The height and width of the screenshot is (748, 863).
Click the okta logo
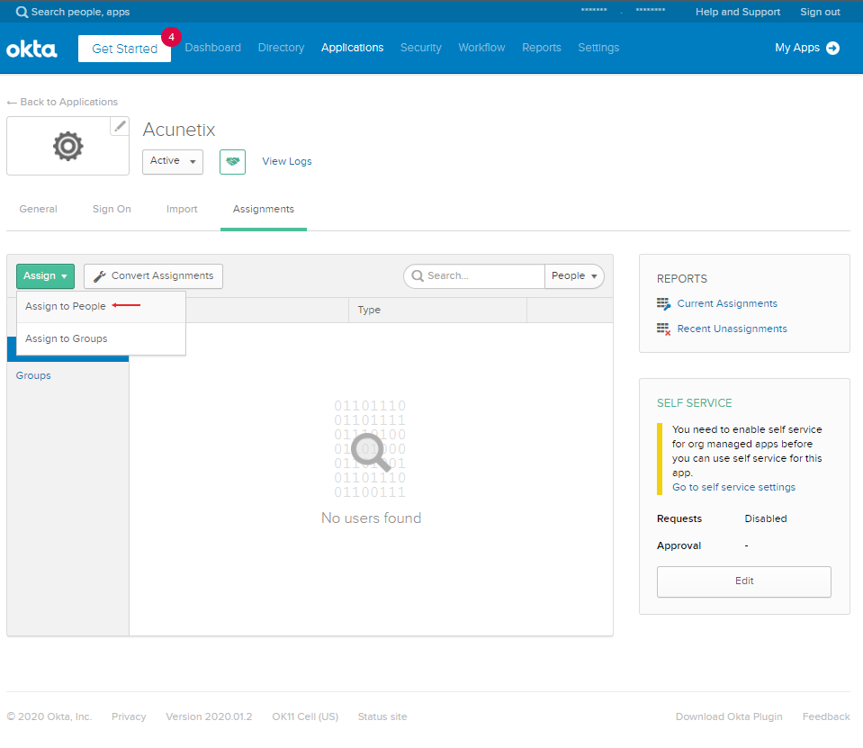click(31, 49)
